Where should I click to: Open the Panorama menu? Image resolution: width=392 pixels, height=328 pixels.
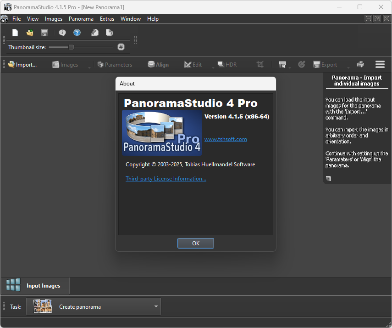[x=81, y=19]
